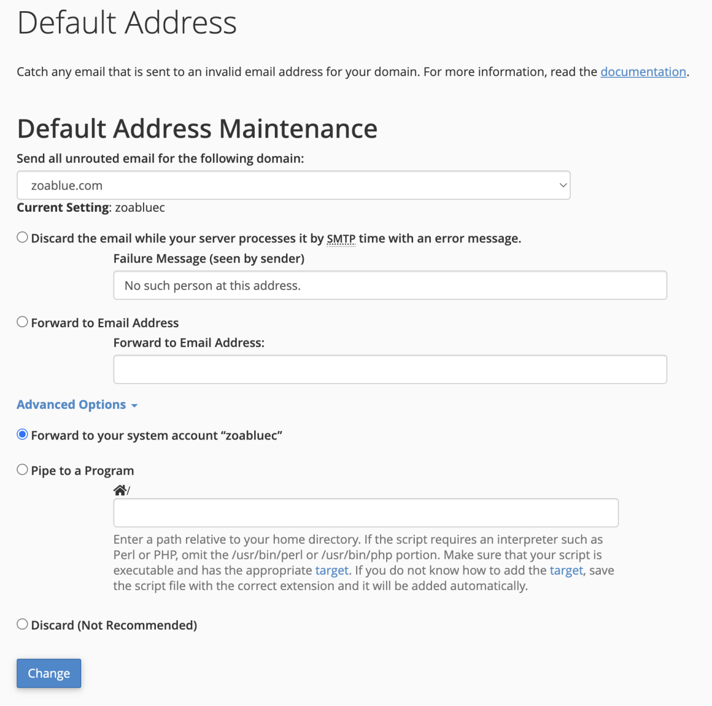Click the Current Setting text

point(91,208)
